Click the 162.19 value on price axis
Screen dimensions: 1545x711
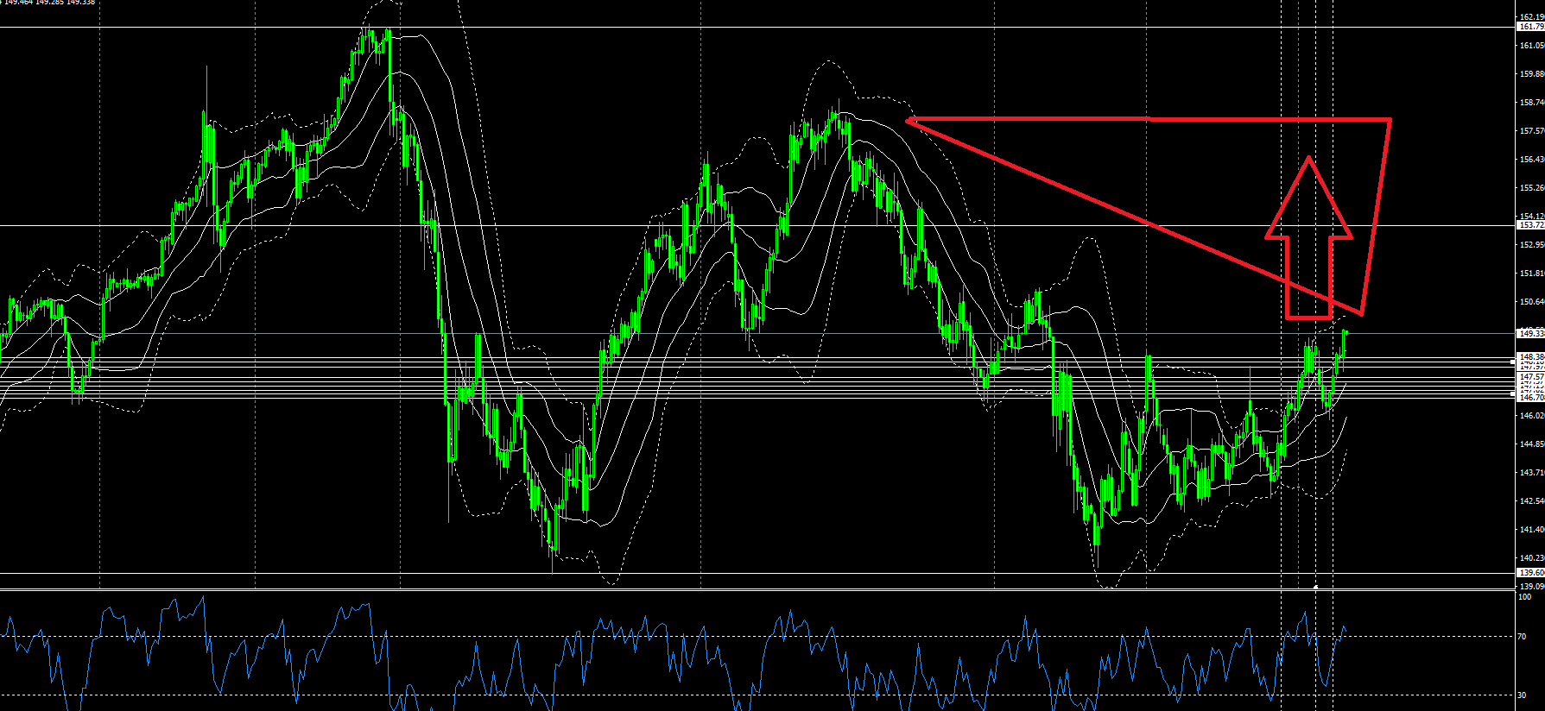coord(1531,17)
